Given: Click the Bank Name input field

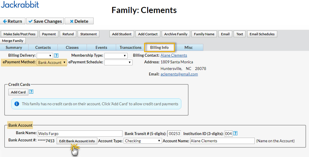Looking at the screenshot, I should point(80,134).
